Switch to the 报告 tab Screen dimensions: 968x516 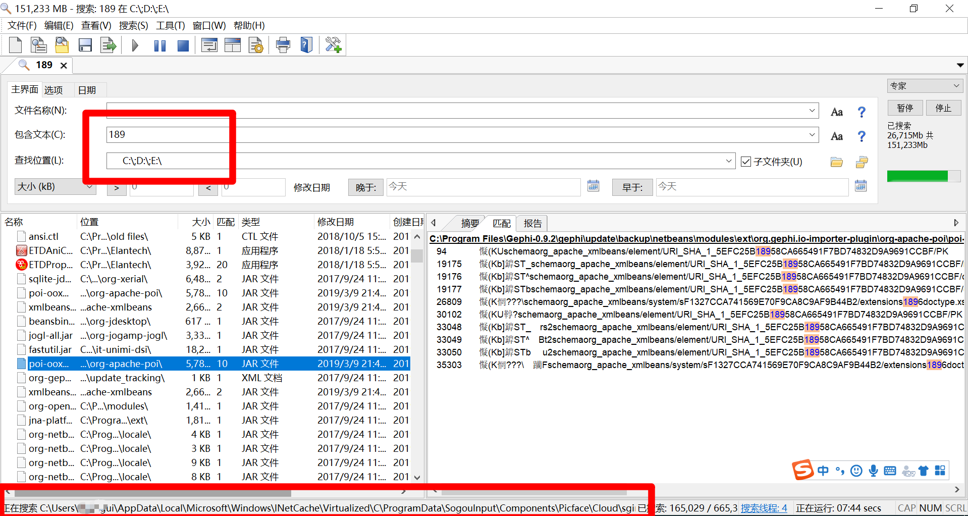coord(532,223)
